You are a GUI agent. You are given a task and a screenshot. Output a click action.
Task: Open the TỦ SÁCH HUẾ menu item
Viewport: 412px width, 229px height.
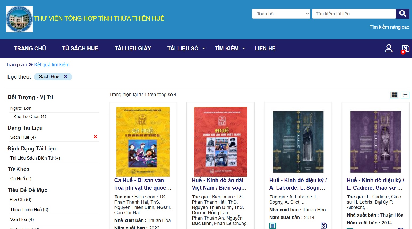80,48
